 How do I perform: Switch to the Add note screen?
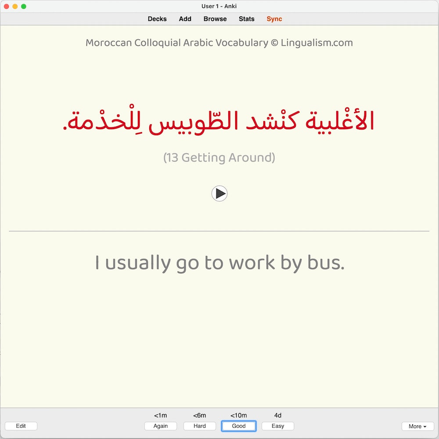(x=185, y=19)
